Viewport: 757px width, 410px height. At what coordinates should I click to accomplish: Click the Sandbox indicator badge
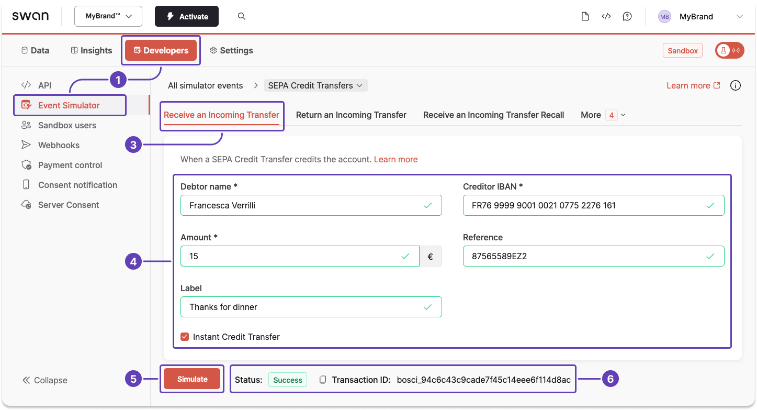[682, 50]
